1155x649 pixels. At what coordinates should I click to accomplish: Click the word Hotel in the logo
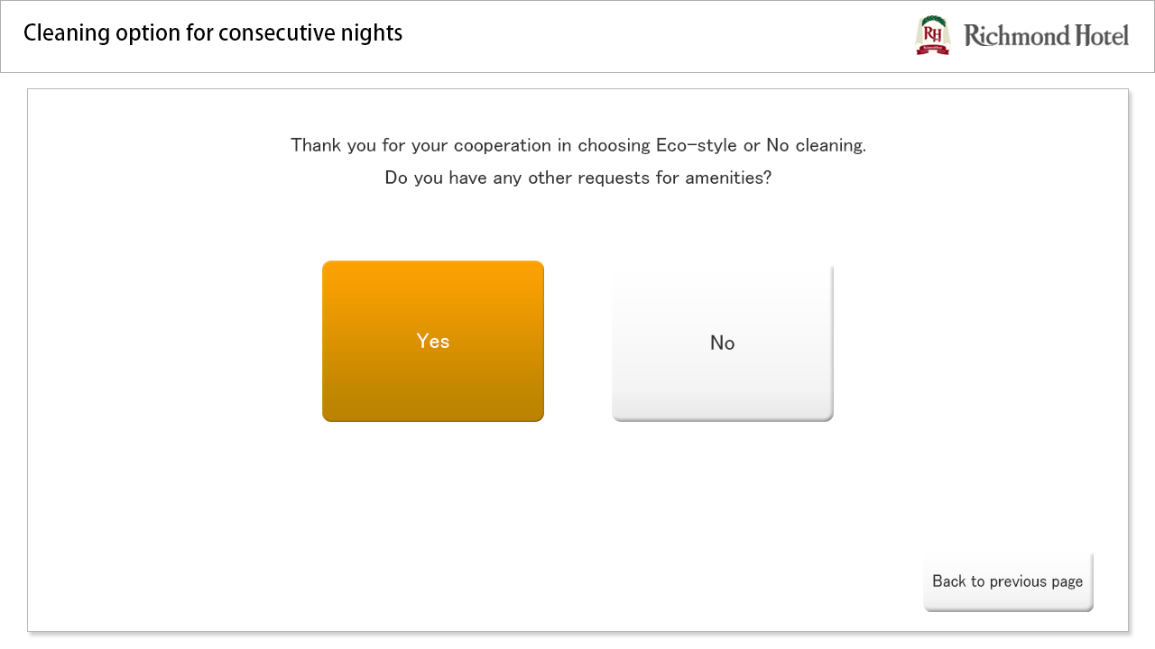click(x=1101, y=36)
